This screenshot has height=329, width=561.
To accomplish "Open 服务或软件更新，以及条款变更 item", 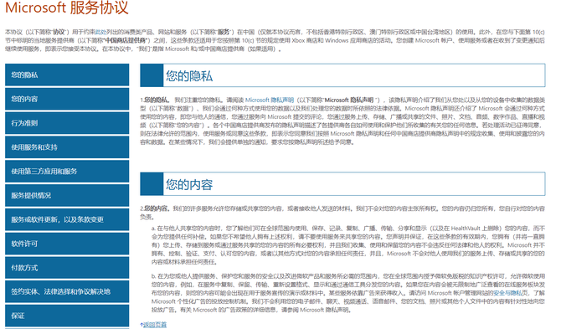I will click(x=67, y=219).
